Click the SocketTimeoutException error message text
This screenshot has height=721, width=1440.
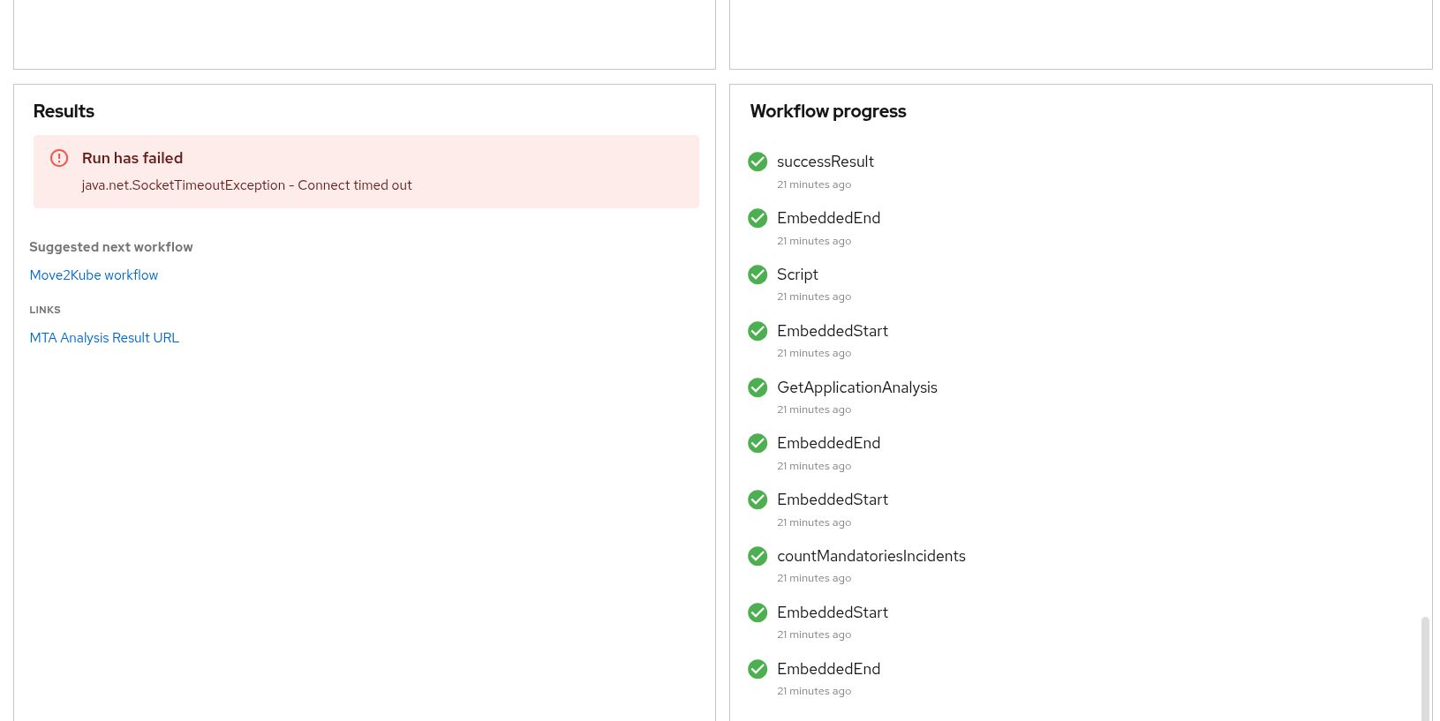(246, 185)
